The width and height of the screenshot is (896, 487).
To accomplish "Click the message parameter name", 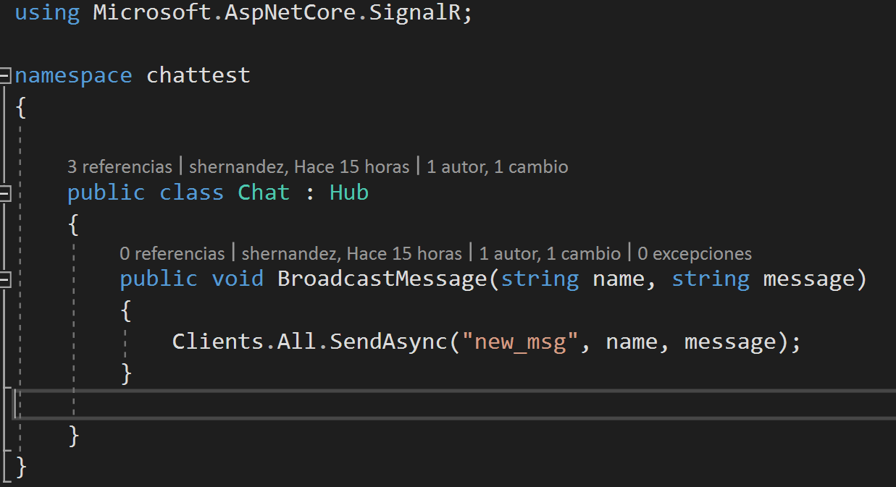I will [x=809, y=278].
